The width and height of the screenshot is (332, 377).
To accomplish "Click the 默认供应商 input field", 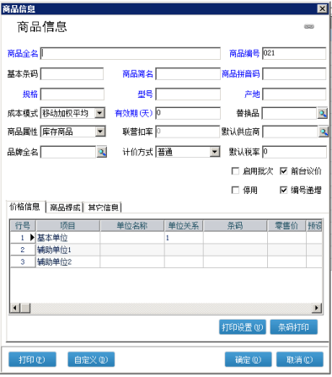I will [290, 132].
